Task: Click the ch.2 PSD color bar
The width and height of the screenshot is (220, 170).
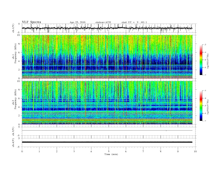Action: (x=201, y=106)
